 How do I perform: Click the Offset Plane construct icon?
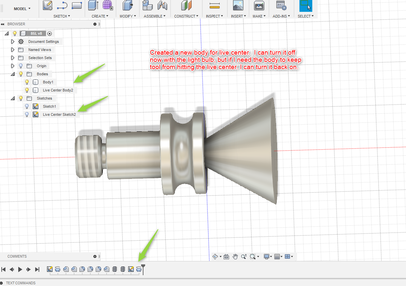(186, 5)
